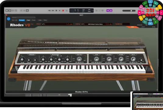Open Quick Help in the control bar

13,11
